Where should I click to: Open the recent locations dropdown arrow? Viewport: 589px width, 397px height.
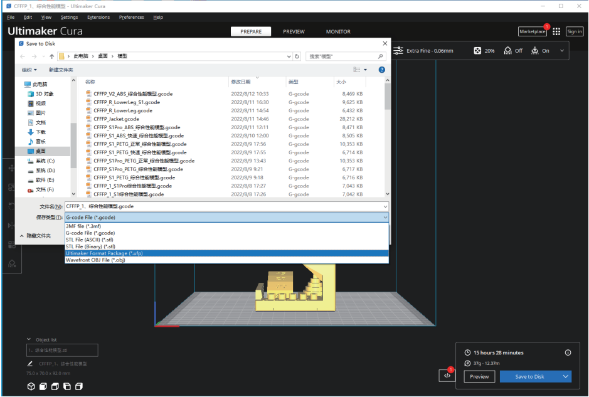tap(43, 56)
